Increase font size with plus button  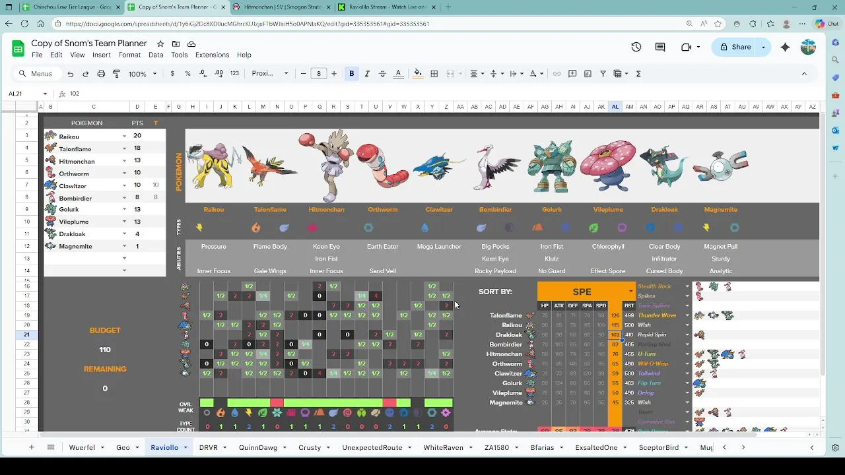click(334, 74)
